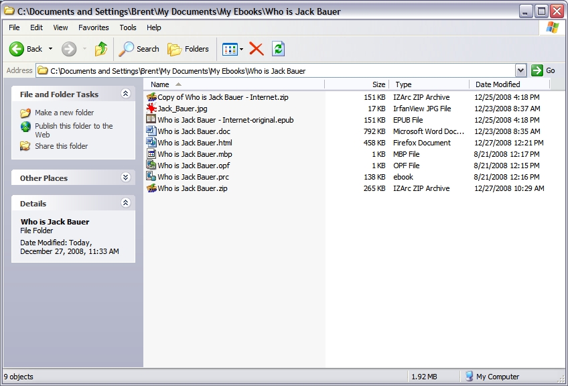
Task: Click the My Computer status bar icon
Action: tap(469, 376)
